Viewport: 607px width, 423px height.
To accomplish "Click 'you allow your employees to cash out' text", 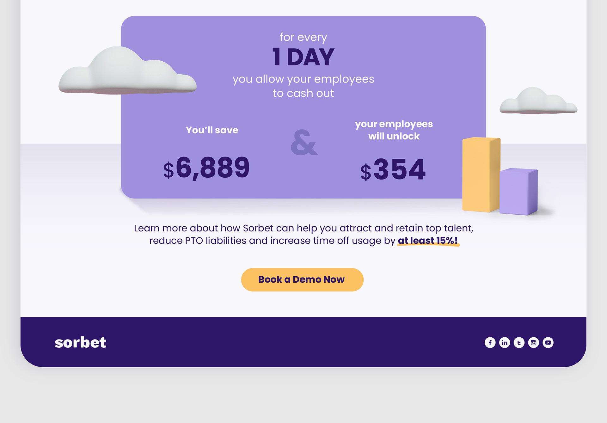I will click(x=303, y=86).
